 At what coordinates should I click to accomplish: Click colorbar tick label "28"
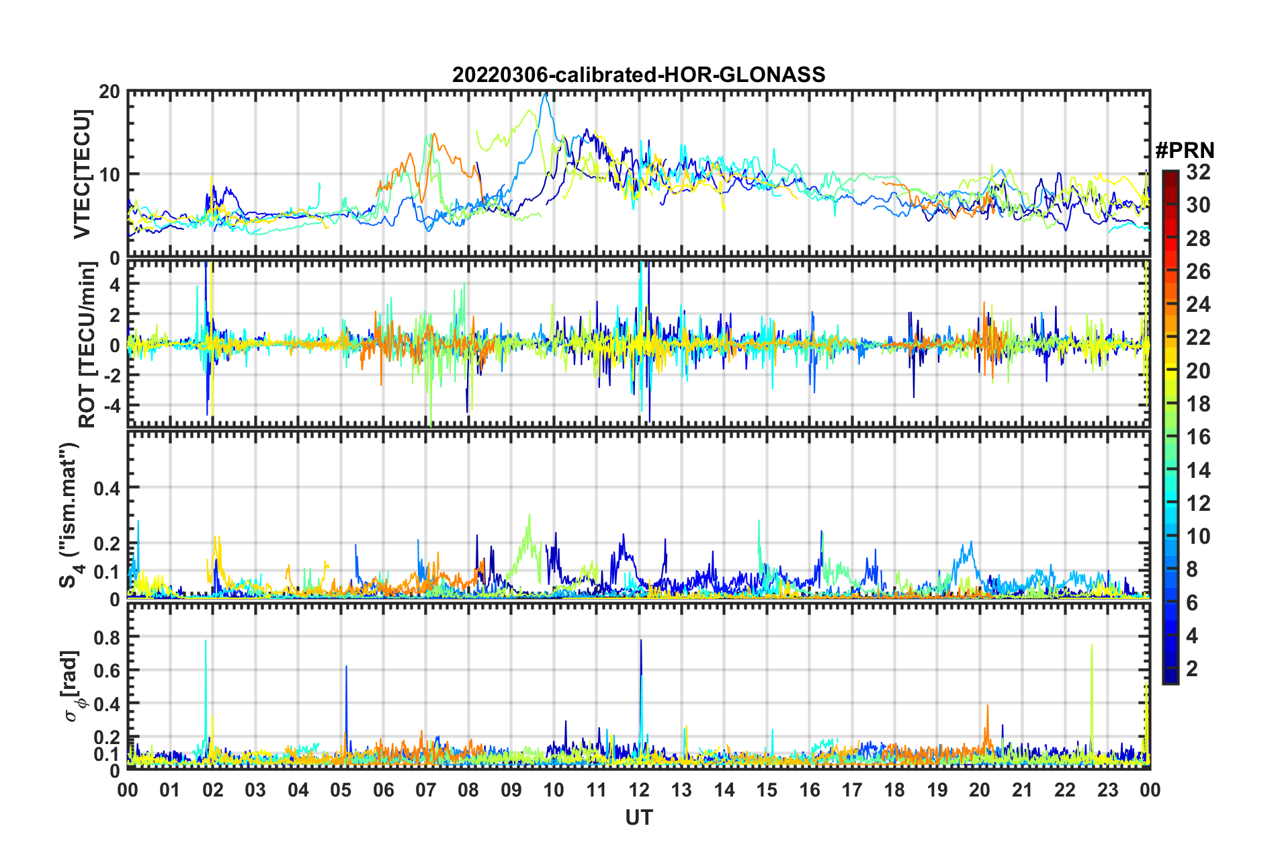coord(1198,239)
